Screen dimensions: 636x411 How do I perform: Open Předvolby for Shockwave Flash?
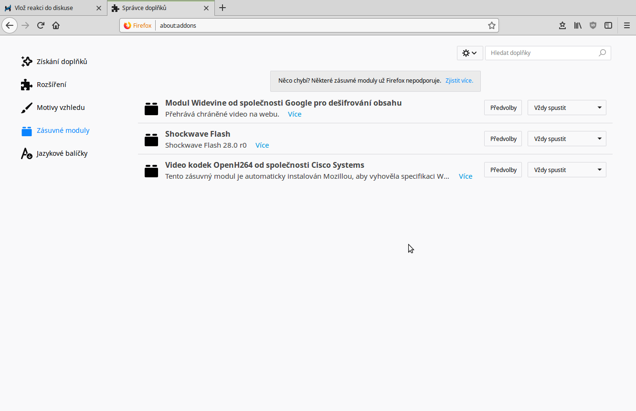(x=503, y=139)
